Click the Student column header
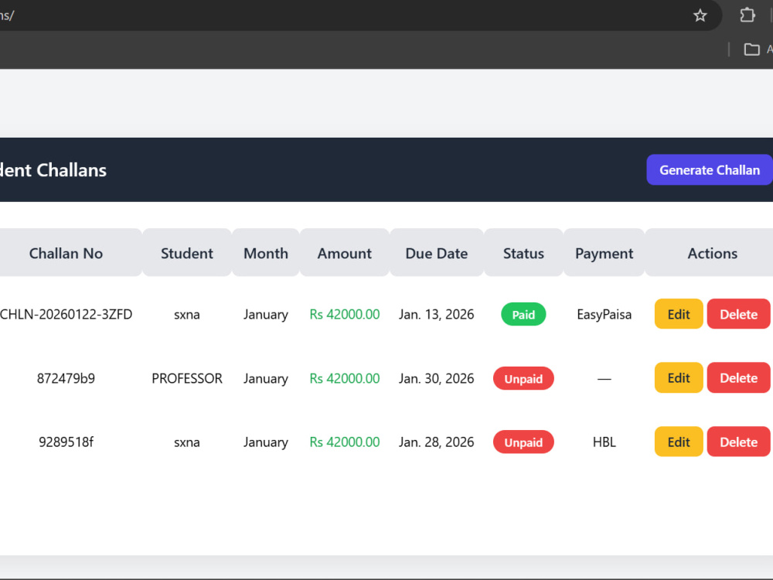Viewport: 773px width, 580px height. [x=187, y=253]
